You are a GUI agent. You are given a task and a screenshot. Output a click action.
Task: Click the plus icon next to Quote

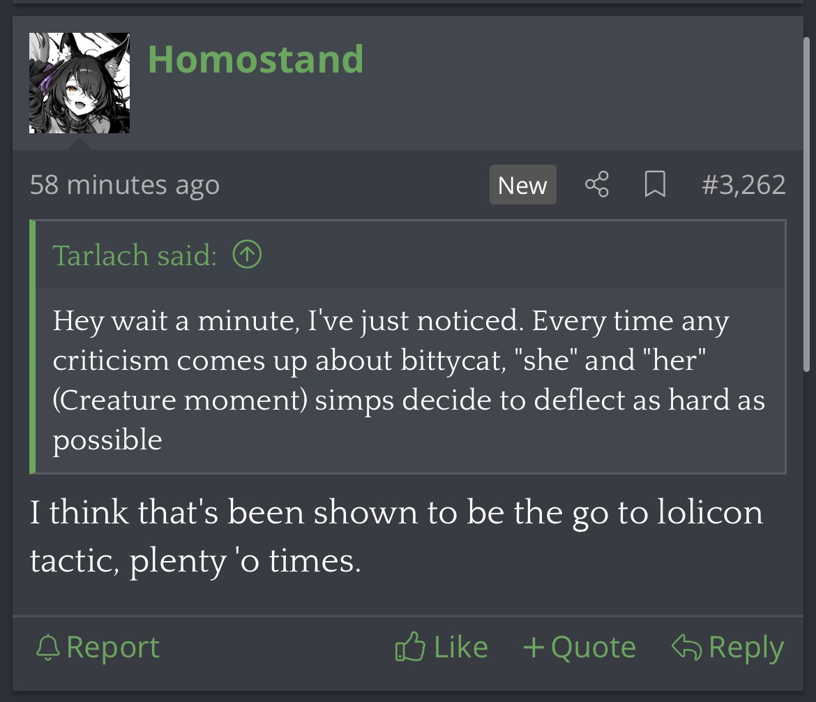[534, 648]
